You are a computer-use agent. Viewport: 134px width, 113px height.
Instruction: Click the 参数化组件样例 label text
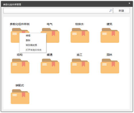(20, 24)
